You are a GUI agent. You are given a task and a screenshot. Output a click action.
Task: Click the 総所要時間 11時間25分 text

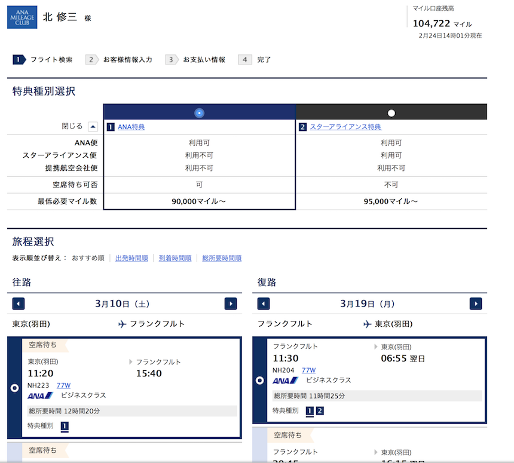[310, 396]
